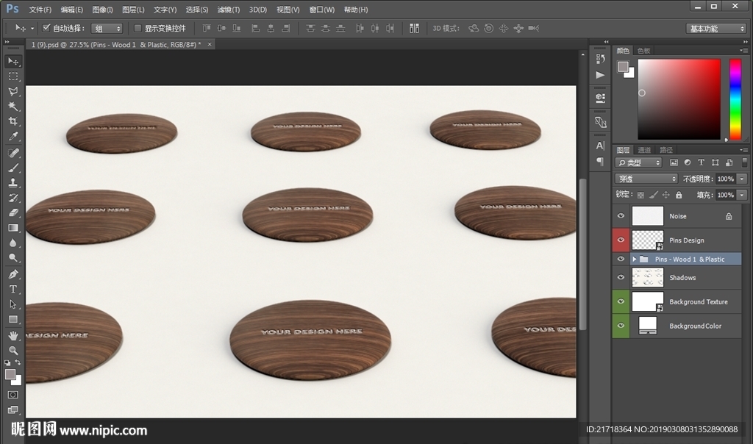Choose the Hand tool
The width and height of the screenshot is (753, 444).
click(x=13, y=335)
